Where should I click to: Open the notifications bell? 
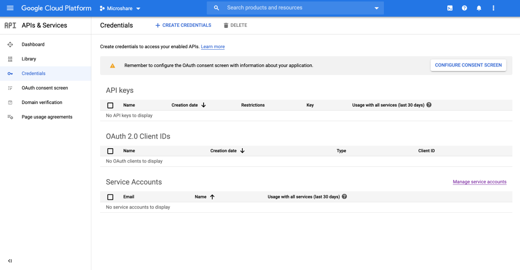(479, 8)
